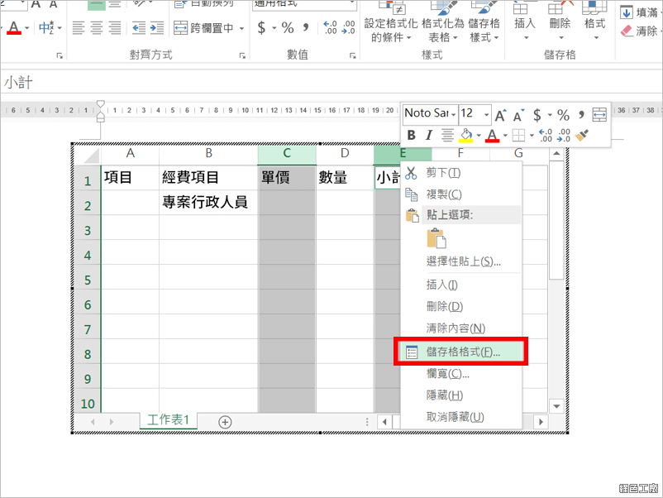Choose 儲存格格式 format cells
663x498 pixels.
click(461, 352)
